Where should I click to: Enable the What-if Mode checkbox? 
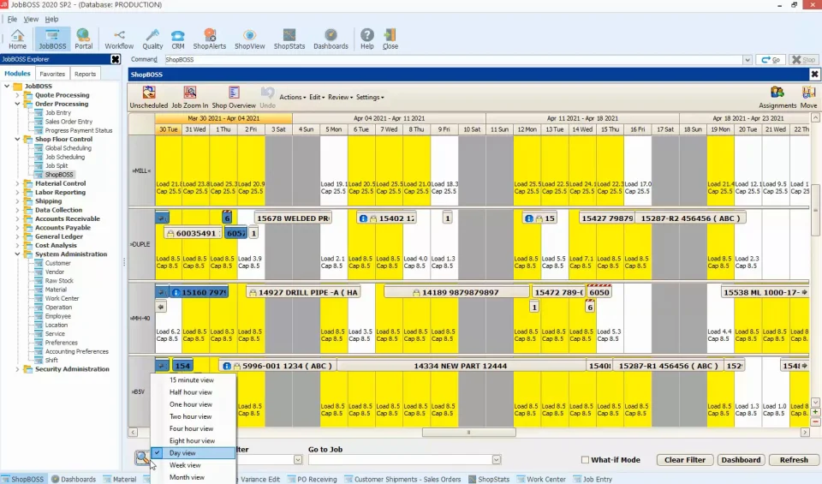click(585, 460)
